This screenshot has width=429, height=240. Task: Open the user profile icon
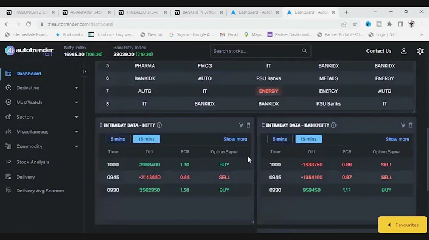(x=403, y=51)
